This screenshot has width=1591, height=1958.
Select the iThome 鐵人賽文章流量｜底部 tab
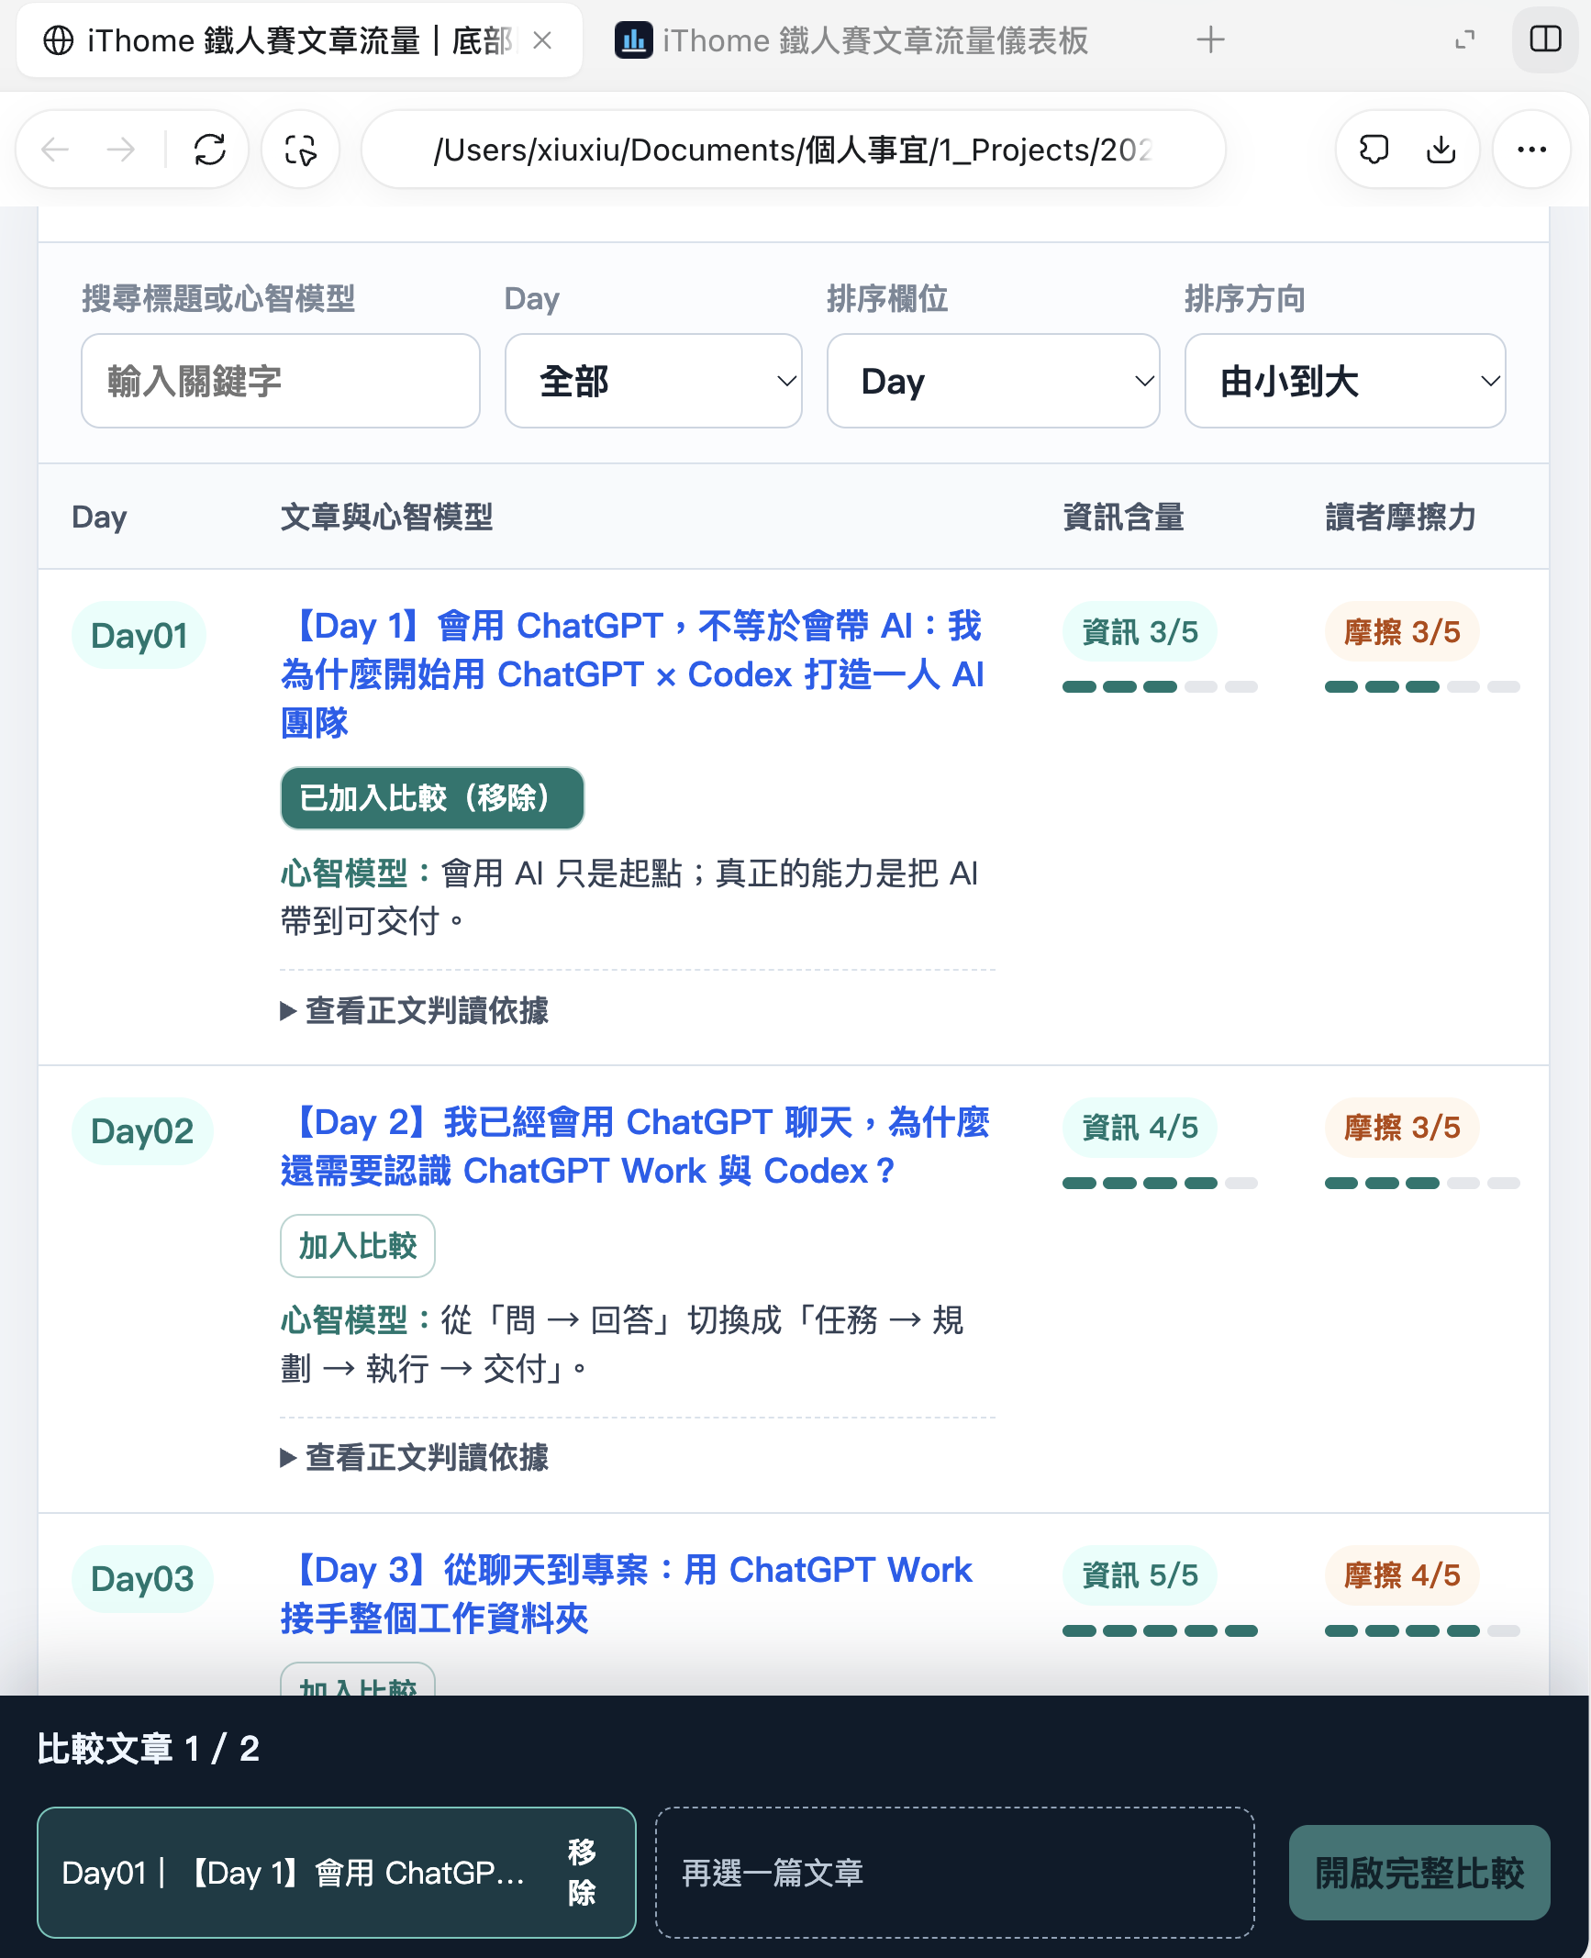(x=299, y=40)
